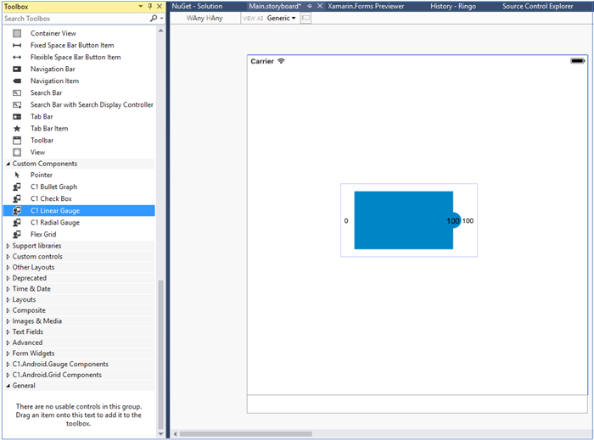Toggle the orientation button beside Generic dropdown
The width and height of the screenshot is (594, 440).
305,18
